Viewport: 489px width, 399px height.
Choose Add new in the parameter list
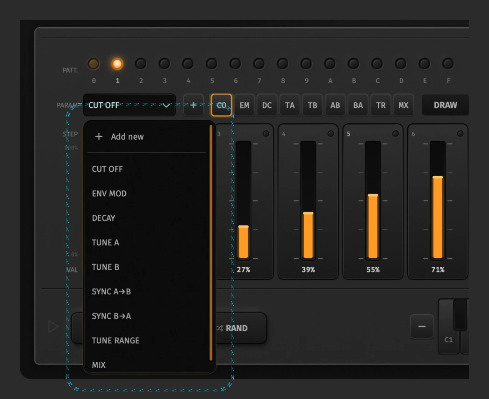coord(147,136)
